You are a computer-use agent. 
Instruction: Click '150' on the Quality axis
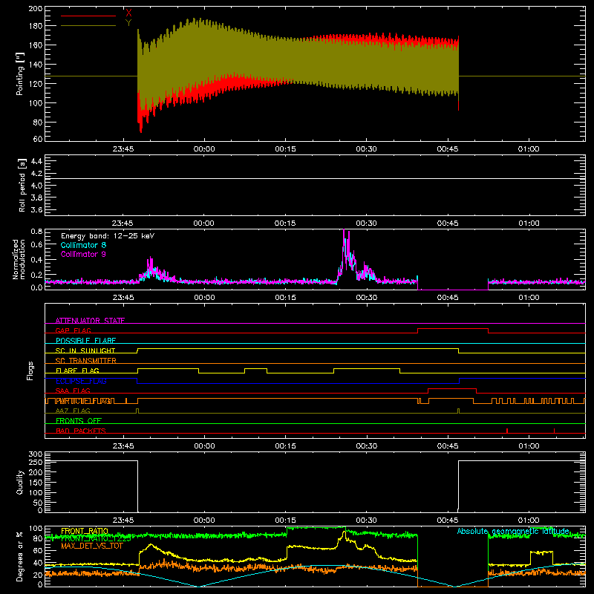(35, 483)
